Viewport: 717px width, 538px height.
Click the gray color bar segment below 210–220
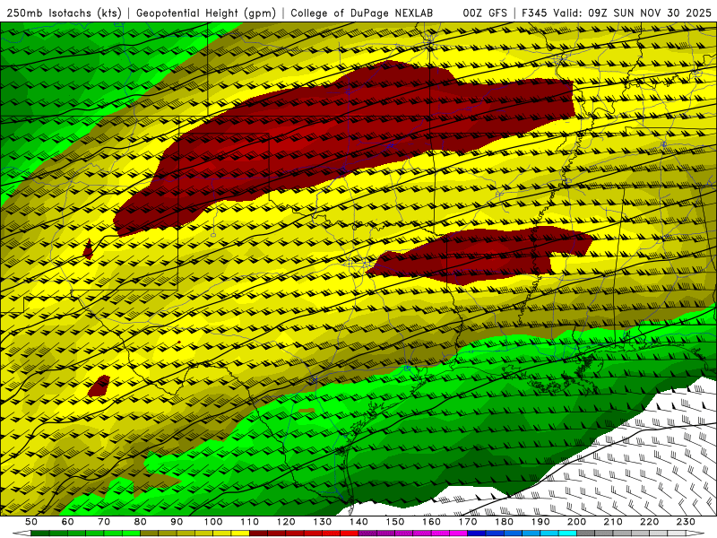coord(631,534)
